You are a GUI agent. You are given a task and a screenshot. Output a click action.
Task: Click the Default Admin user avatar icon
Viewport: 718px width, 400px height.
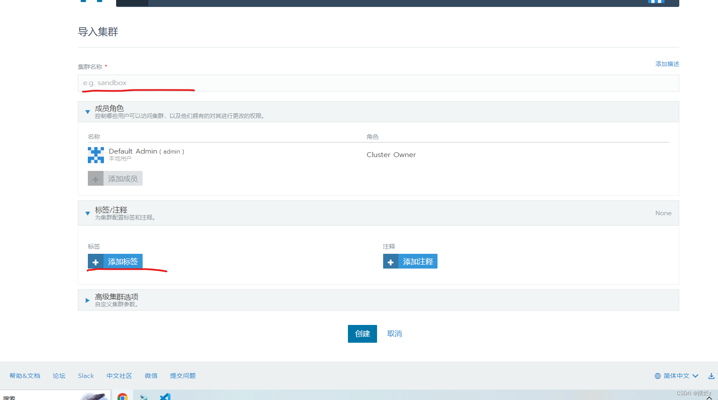click(96, 155)
